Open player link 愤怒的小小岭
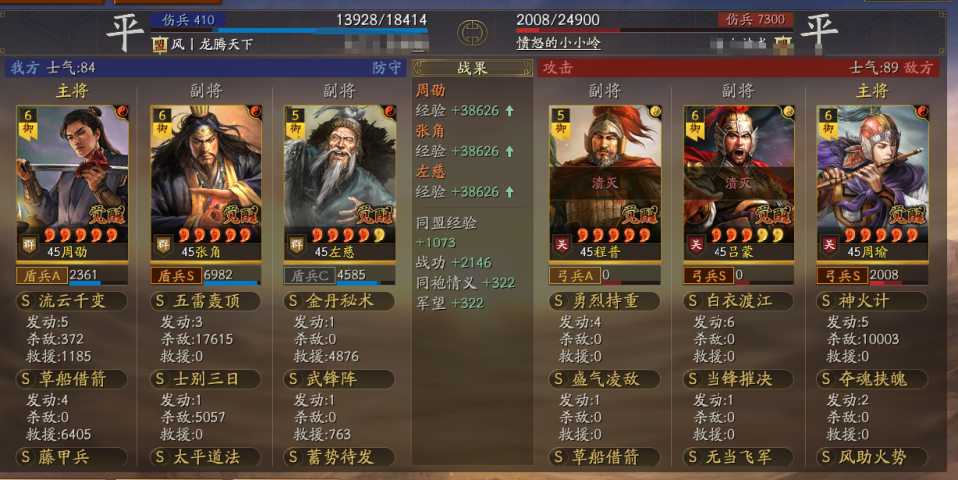The height and width of the screenshot is (480, 958). [559, 43]
